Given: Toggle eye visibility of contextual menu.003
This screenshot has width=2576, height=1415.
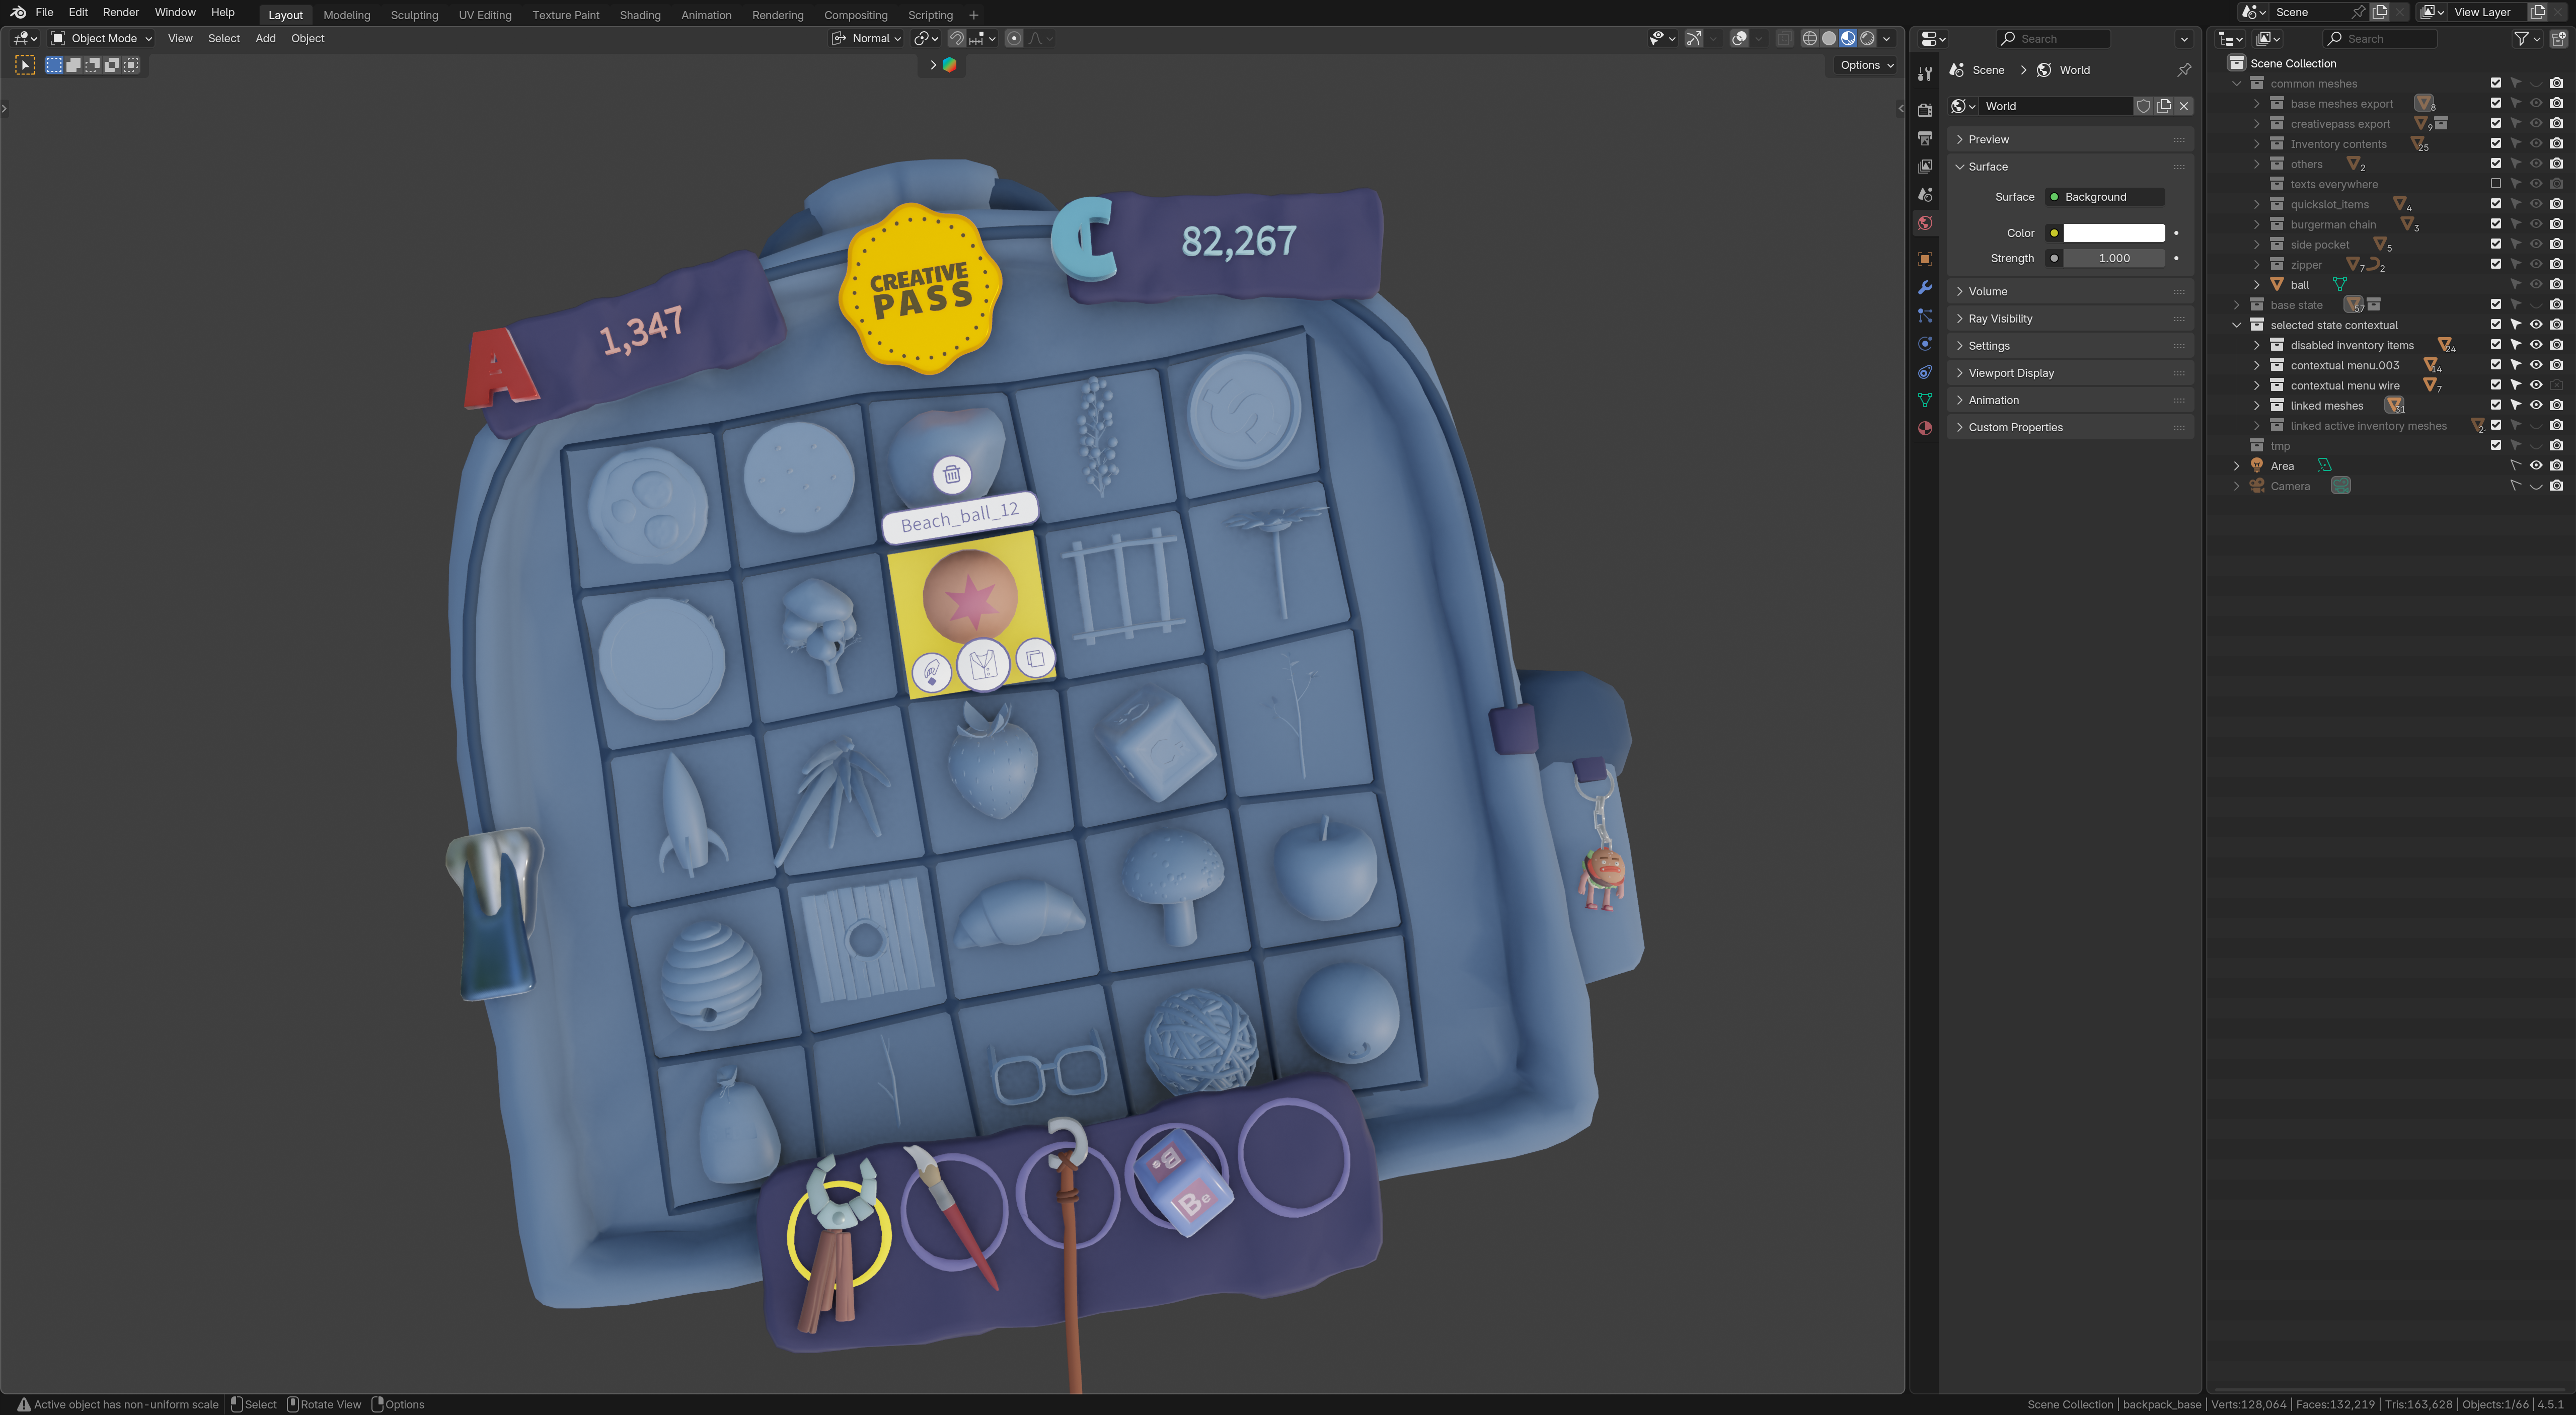Looking at the screenshot, I should (2535, 365).
